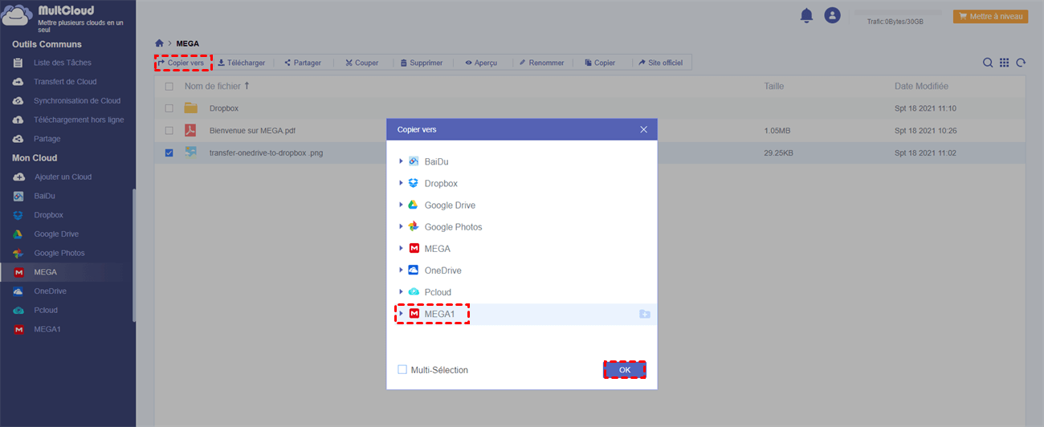Screen dimensions: 1044x427
Task: Expand the BaiDu node in dialog
Action: 401,161
